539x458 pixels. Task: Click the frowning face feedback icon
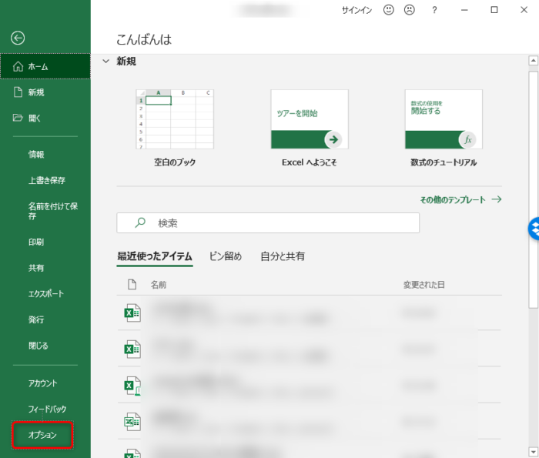coord(410,10)
